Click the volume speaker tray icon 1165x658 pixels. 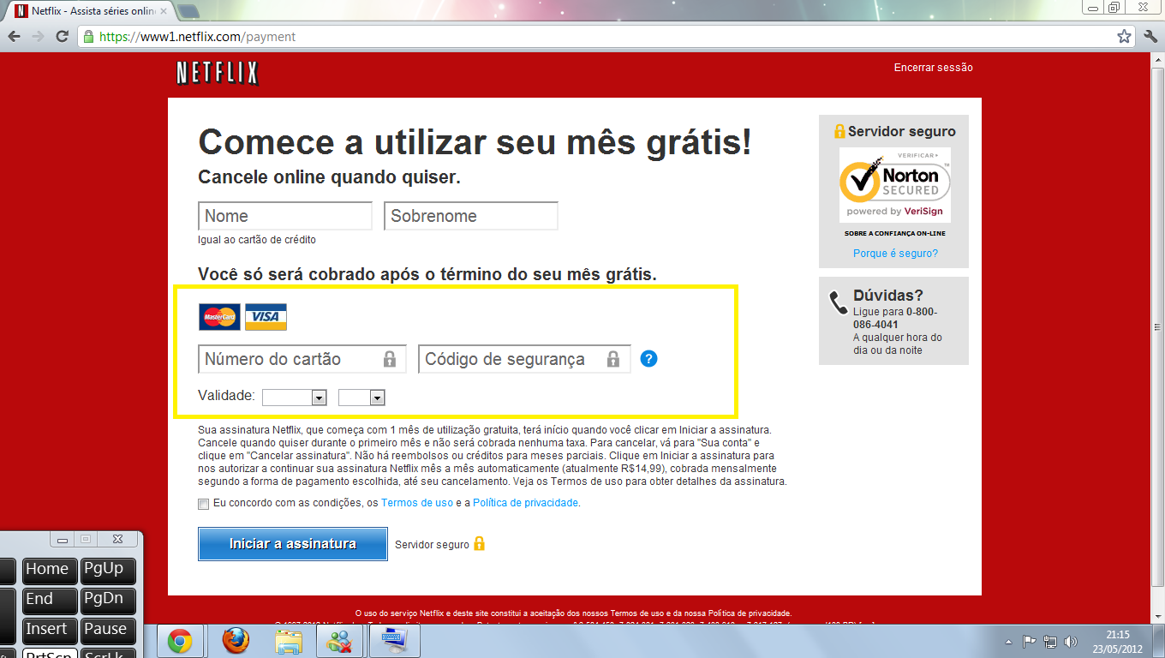(1071, 642)
